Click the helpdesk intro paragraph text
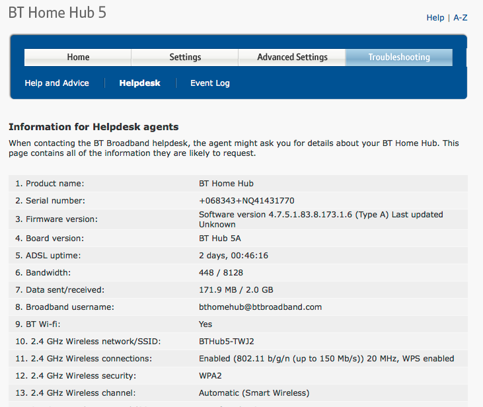 coord(234,148)
